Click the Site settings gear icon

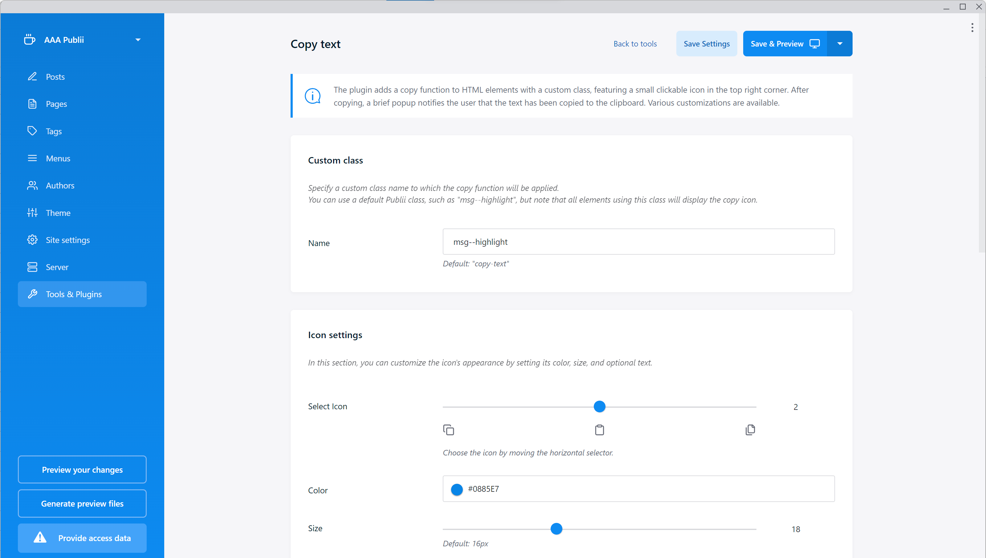click(x=32, y=240)
